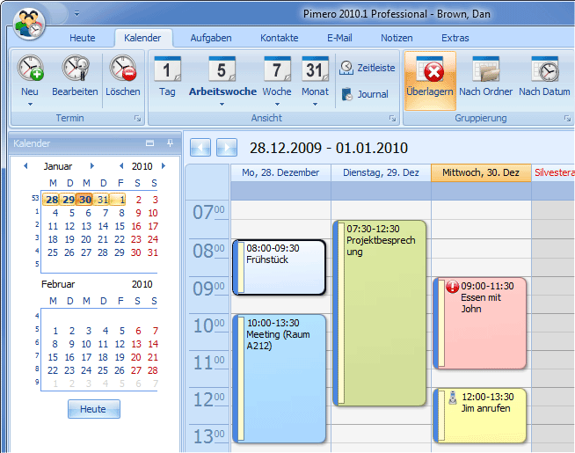Toggle Überlagern overlay grouping
Viewport: 575px width, 453px height.
pyautogui.click(x=430, y=81)
